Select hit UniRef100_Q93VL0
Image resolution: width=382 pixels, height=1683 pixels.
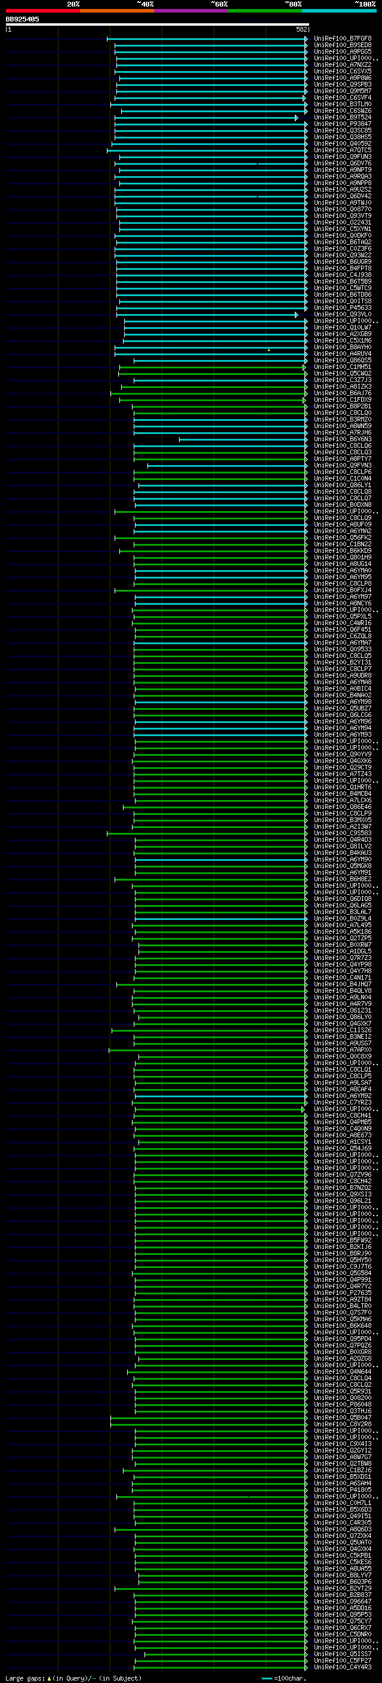pyautogui.click(x=342, y=315)
